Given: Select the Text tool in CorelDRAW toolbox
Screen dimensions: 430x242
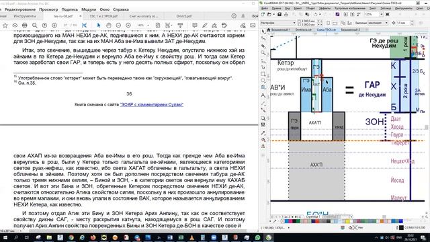Looking at the screenshot, I should coord(263,95).
